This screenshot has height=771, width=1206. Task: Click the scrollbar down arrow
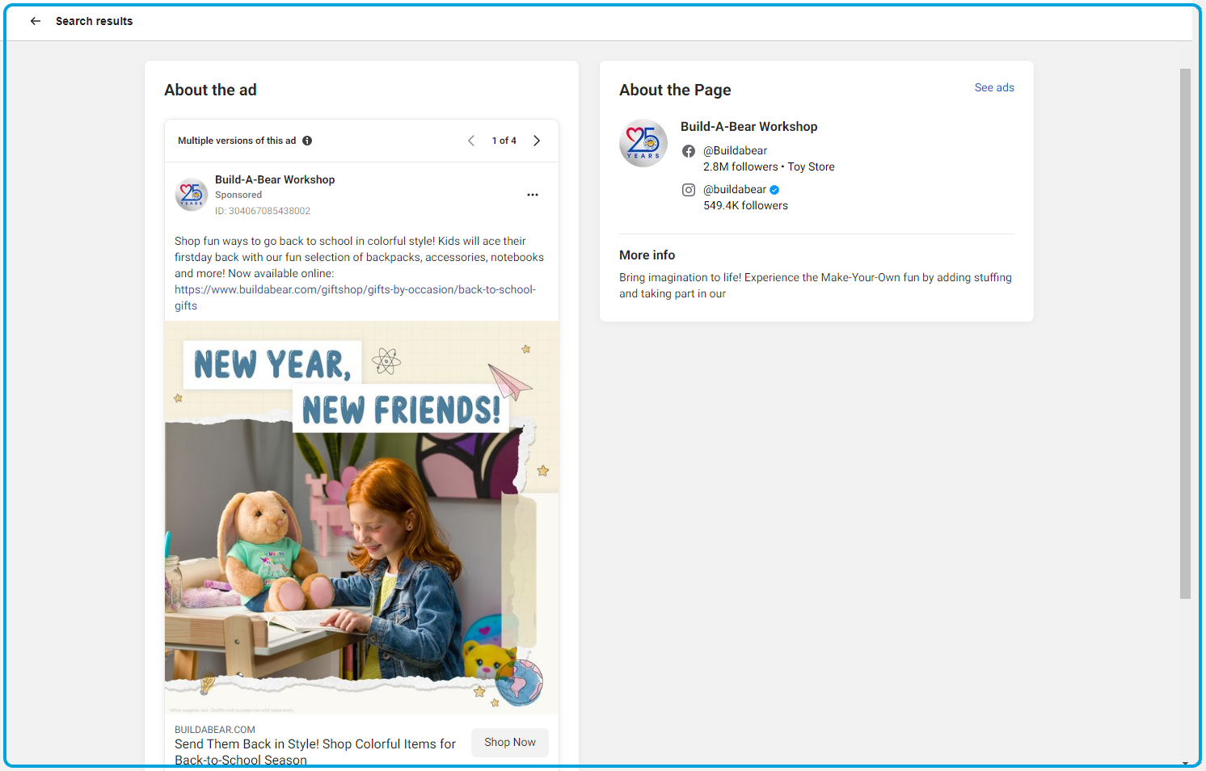click(1185, 763)
